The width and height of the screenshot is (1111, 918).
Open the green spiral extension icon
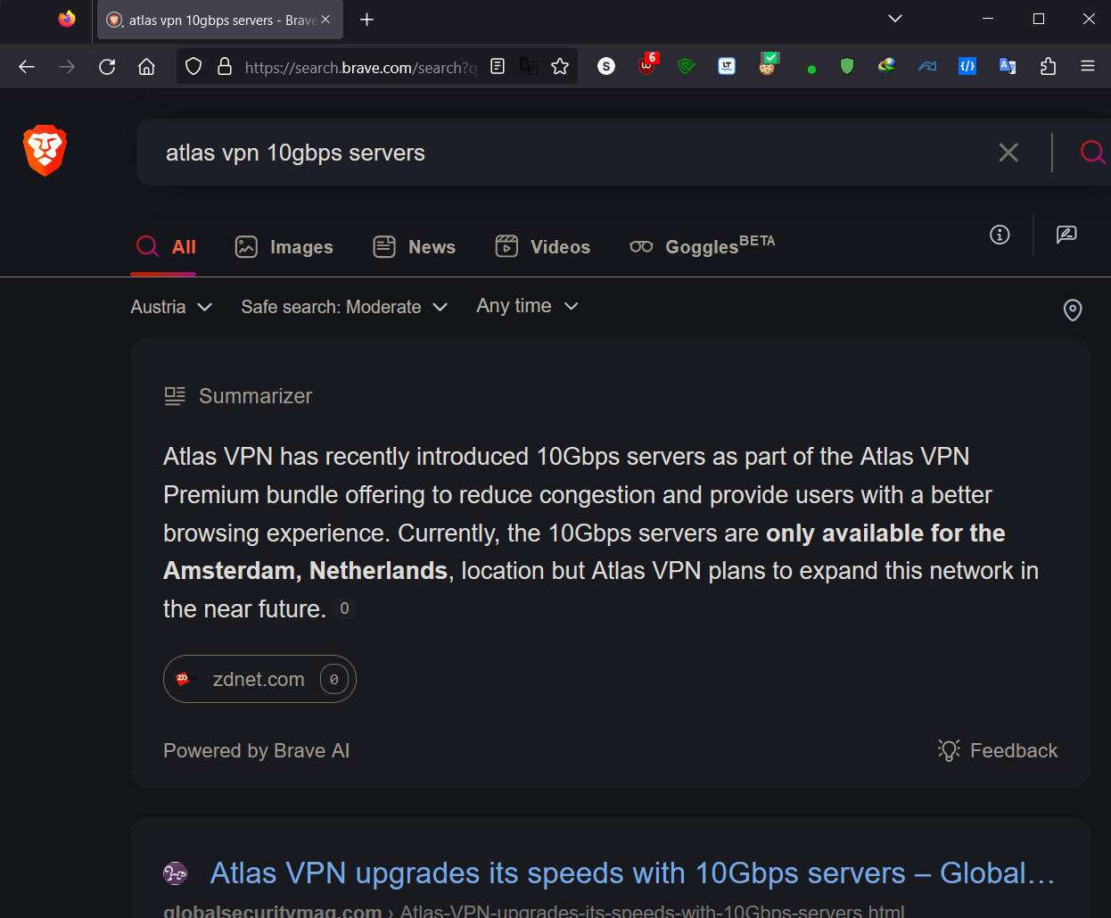coord(687,66)
